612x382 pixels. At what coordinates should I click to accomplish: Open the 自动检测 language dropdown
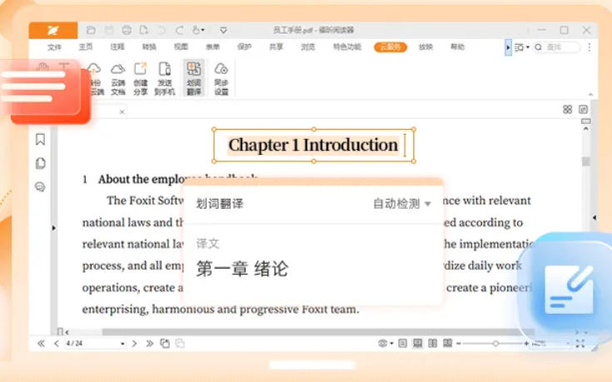(402, 204)
